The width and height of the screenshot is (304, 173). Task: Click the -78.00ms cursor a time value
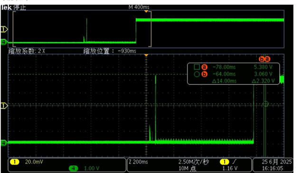(x=224, y=67)
